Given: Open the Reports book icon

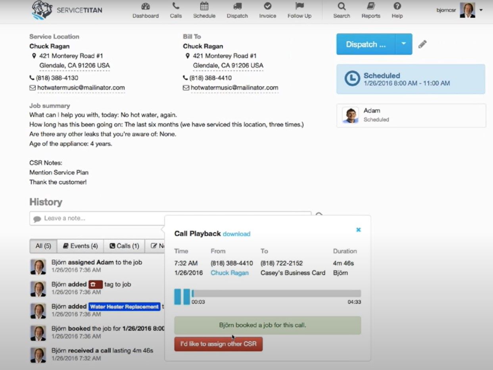Looking at the screenshot, I should pyautogui.click(x=371, y=6).
